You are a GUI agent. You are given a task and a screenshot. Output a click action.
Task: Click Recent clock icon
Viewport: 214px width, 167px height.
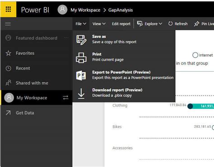[8, 68]
